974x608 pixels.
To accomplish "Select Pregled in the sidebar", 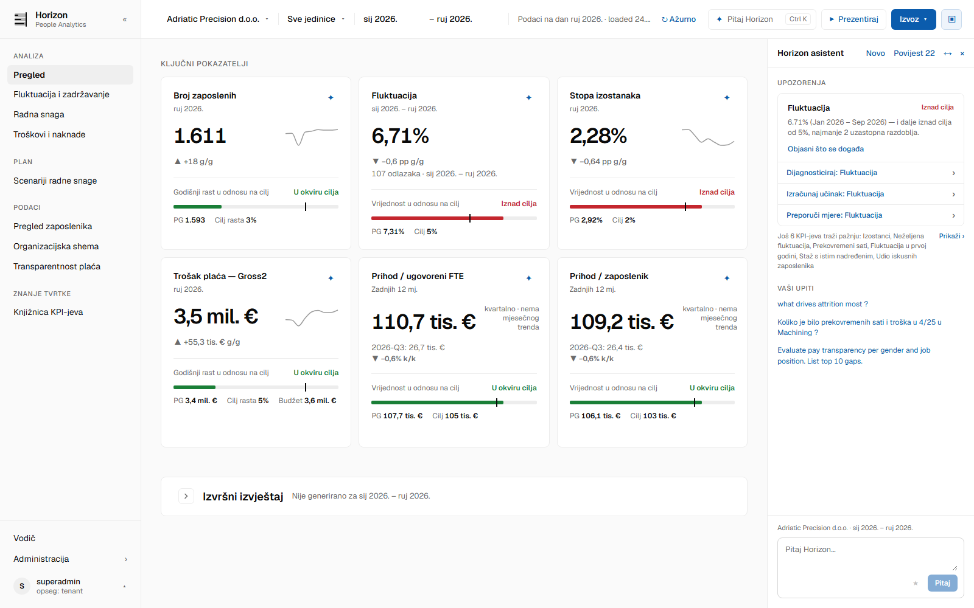I will point(71,75).
